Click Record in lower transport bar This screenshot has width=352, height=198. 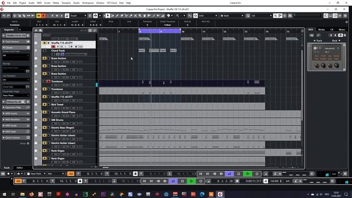pyautogui.click(x=201, y=181)
